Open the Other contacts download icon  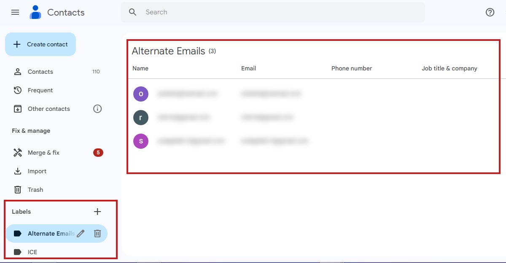17,108
